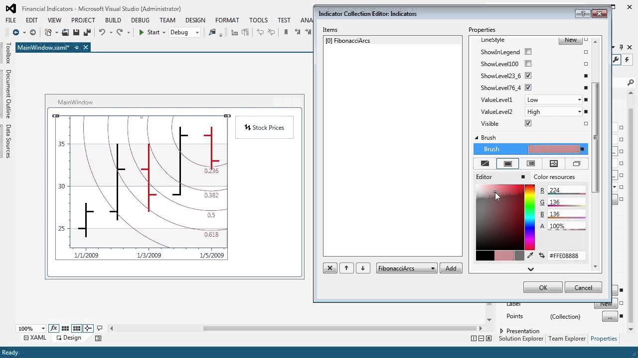The image size is (638, 358).
Task: Select the Gradient Brush icon
Action: coord(531,164)
